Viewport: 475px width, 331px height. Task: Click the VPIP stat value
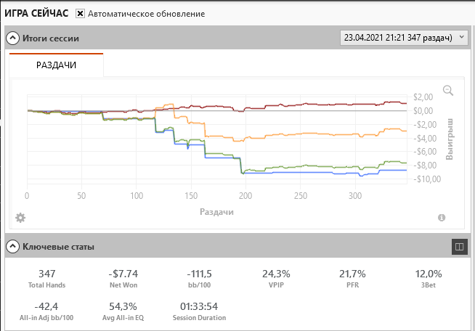pos(275,274)
